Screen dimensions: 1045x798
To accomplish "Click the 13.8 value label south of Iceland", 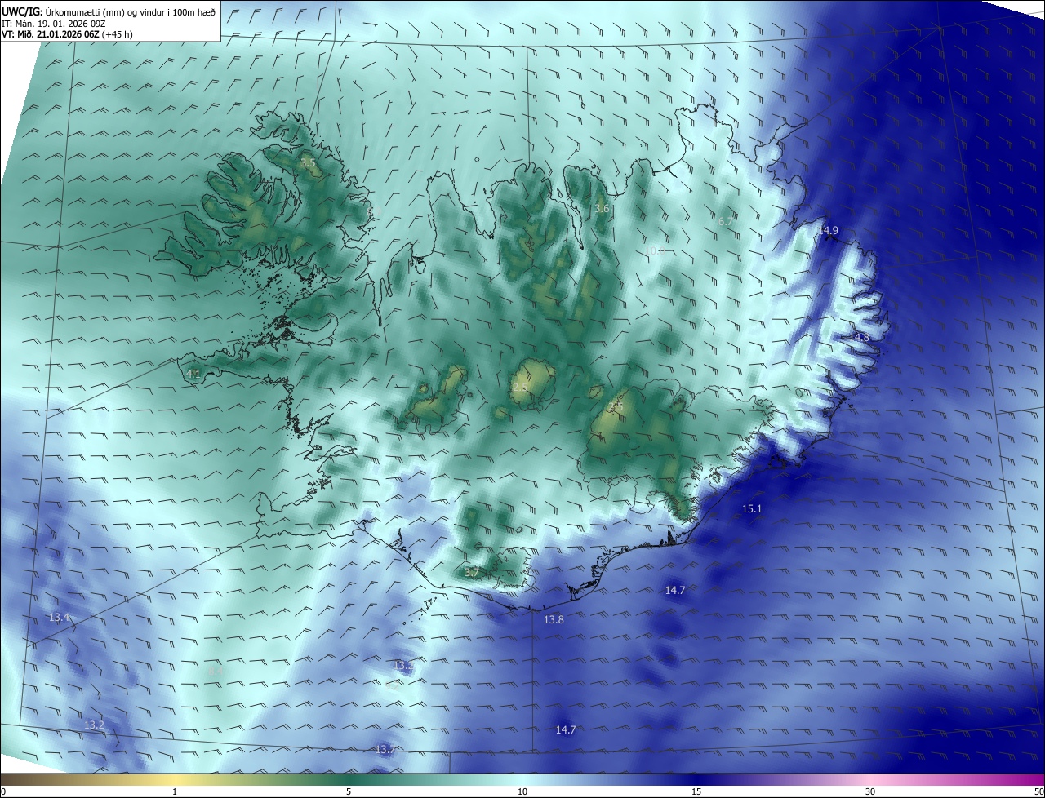I will (x=554, y=620).
